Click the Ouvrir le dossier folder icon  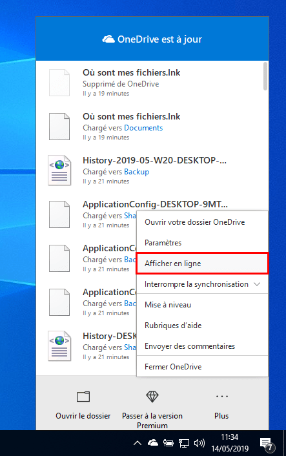[x=83, y=397]
